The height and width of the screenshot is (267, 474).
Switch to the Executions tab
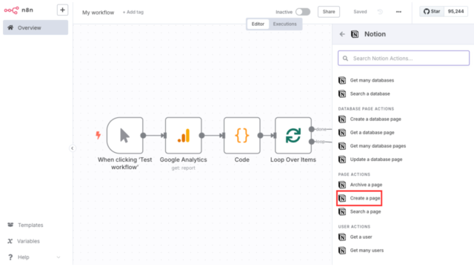(x=284, y=24)
